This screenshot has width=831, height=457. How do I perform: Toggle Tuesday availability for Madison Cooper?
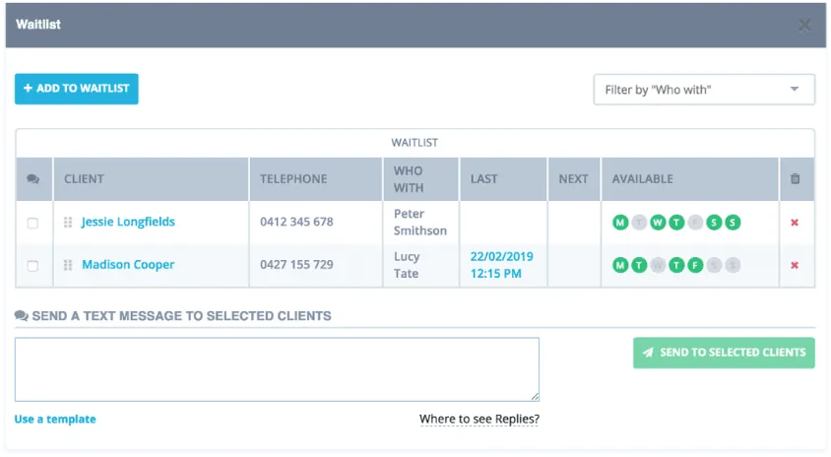[x=639, y=265]
